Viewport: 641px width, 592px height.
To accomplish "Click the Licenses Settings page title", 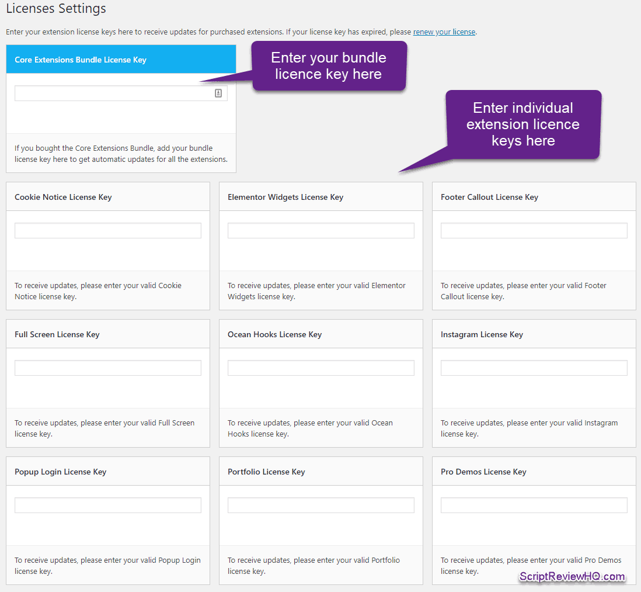I will pyautogui.click(x=56, y=9).
